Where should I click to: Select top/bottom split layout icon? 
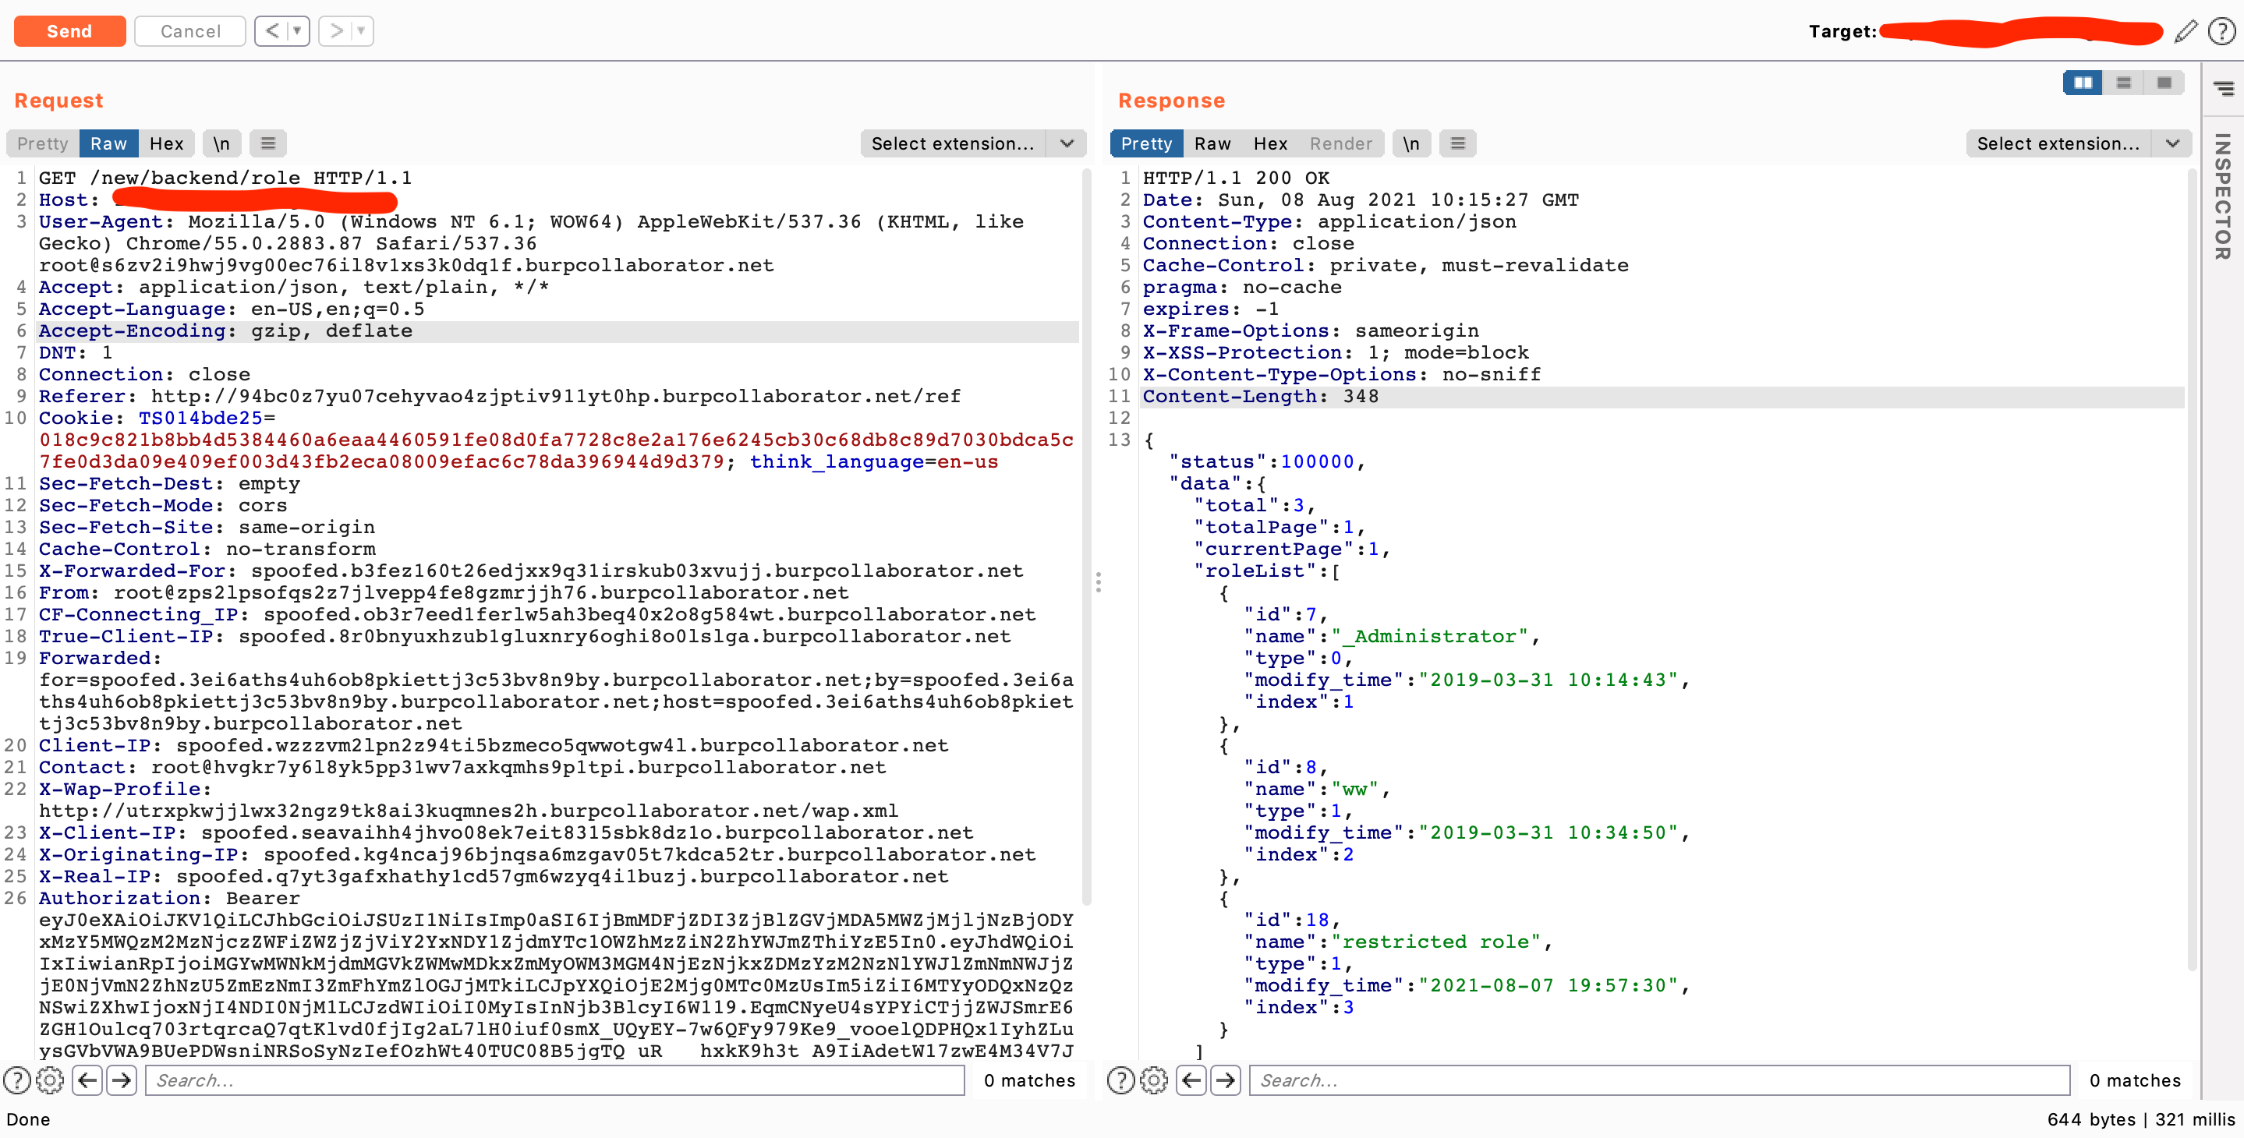(x=2124, y=83)
